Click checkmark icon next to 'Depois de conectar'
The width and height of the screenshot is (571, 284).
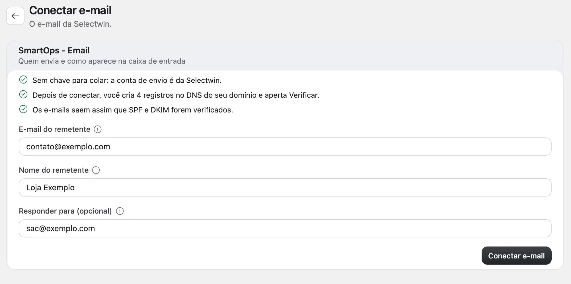(x=23, y=95)
